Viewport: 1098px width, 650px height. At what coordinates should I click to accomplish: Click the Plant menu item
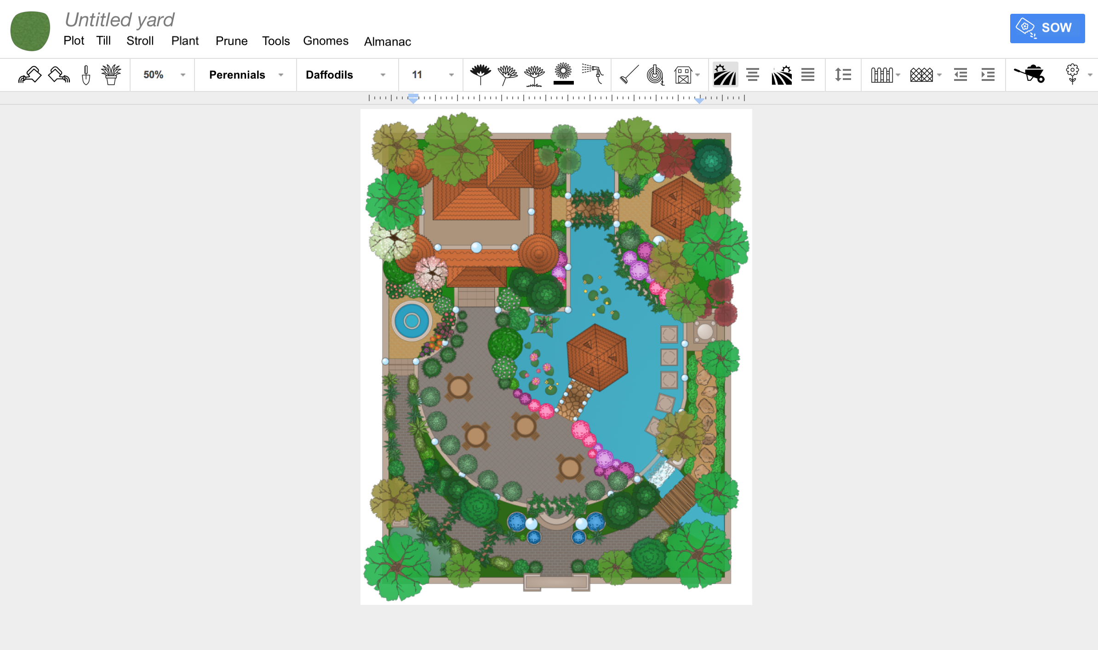[184, 41]
